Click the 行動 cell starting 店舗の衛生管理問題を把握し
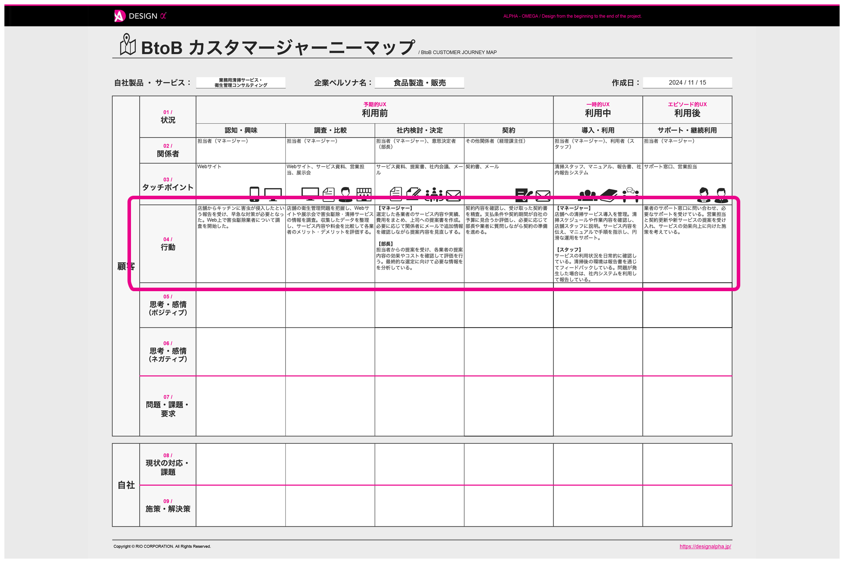844x563 pixels. tap(330, 244)
